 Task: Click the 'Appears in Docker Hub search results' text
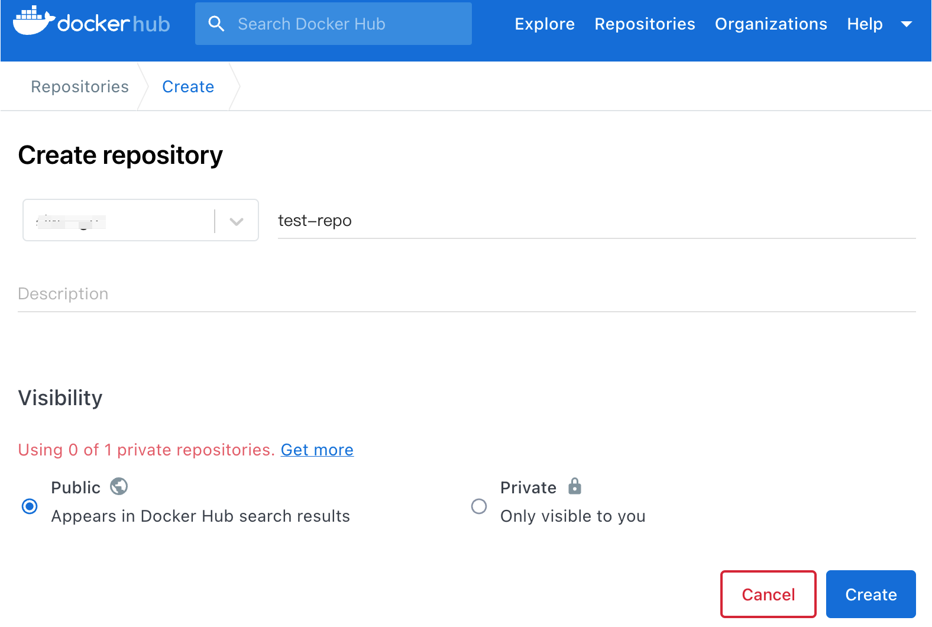tap(200, 516)
